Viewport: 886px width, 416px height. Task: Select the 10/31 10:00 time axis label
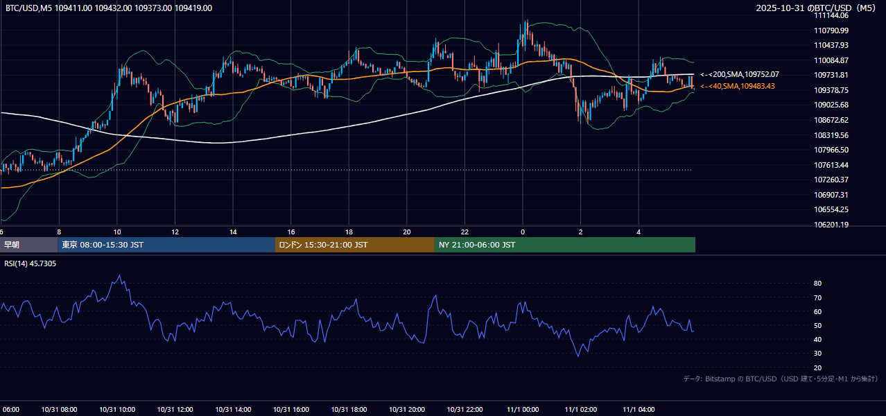[117, 410]
